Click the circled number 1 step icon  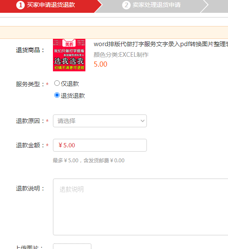(x=20, y=5)
